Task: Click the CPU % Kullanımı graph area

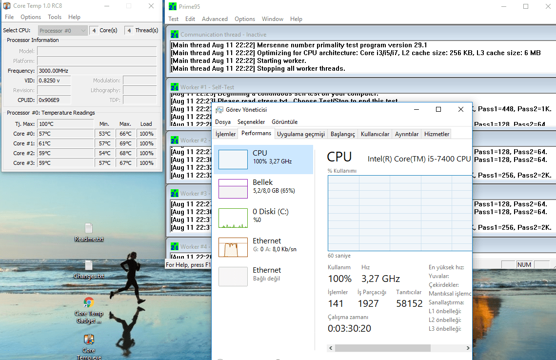Action: [x=400, y=213]
